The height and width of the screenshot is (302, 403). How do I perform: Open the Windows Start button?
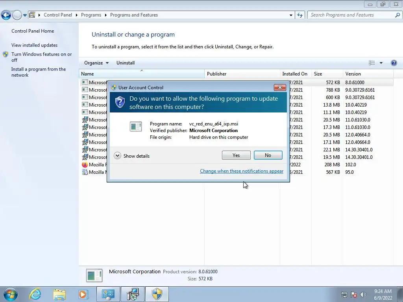pos(11,294)
